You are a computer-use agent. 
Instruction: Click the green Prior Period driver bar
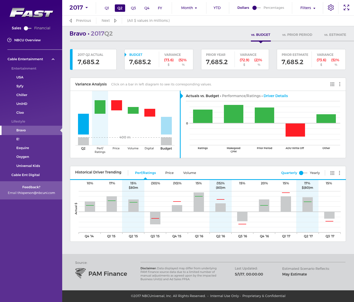(264, 115)
